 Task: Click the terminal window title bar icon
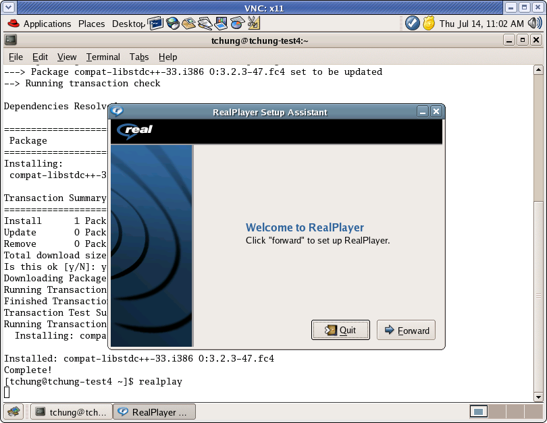point(10,40)
